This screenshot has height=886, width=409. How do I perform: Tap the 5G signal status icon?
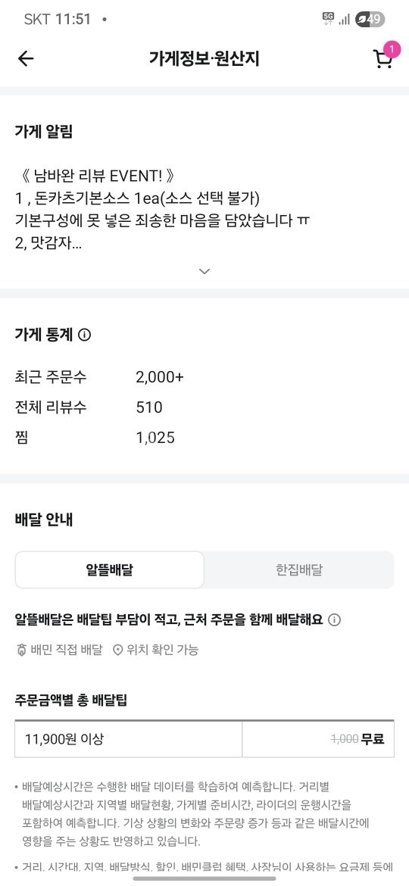point(328,19)
